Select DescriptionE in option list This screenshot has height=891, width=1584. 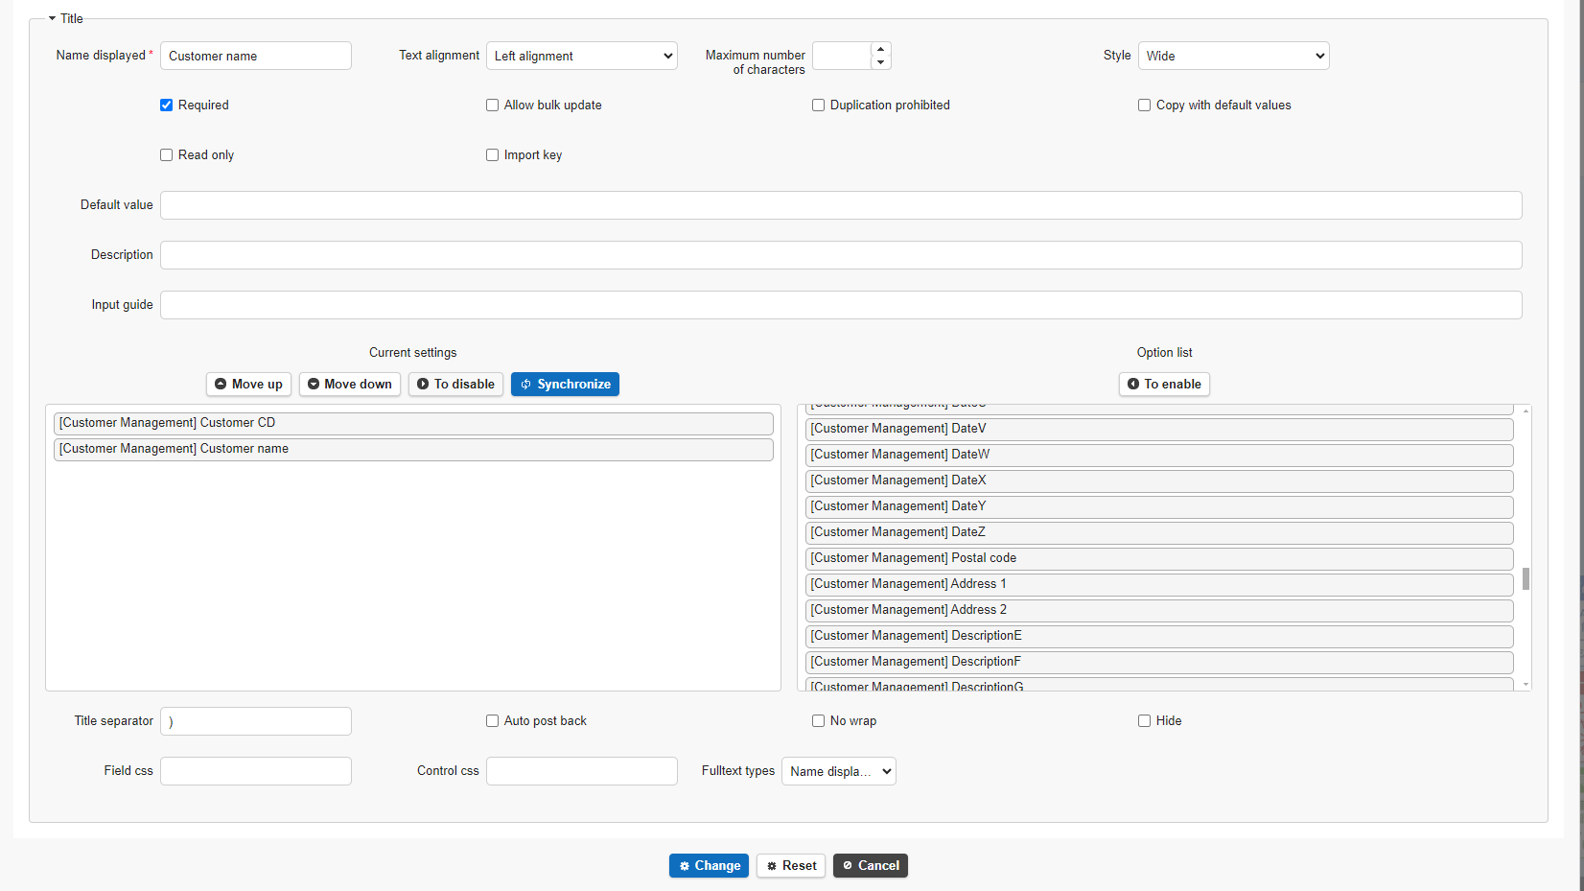pos(1159,636)
